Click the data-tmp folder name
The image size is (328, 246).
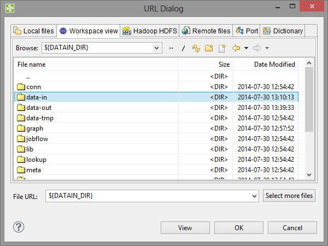point(40,118)
